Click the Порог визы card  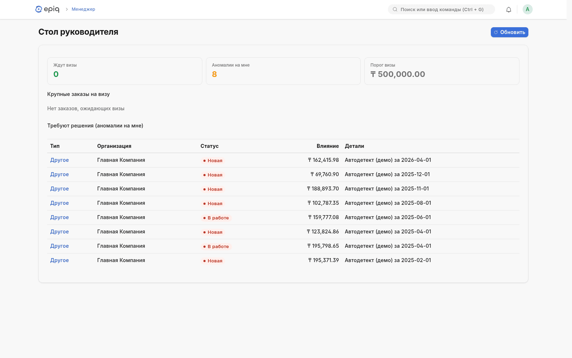click(x=442, y=71)
